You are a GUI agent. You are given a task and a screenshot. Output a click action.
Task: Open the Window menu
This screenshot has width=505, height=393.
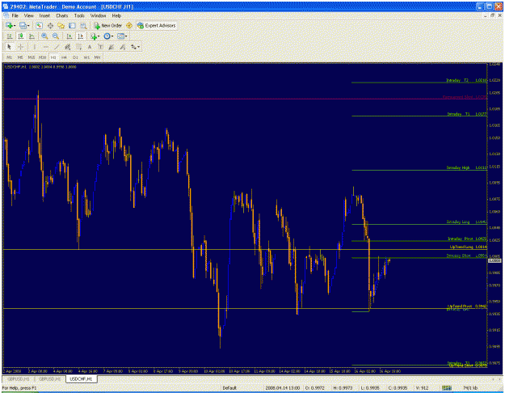coord(98,15)
